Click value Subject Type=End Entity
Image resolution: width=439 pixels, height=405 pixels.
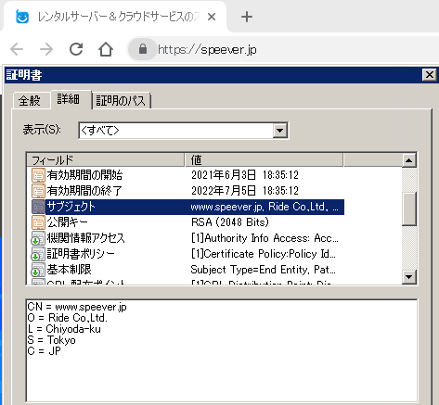click(x=263, y=270)
